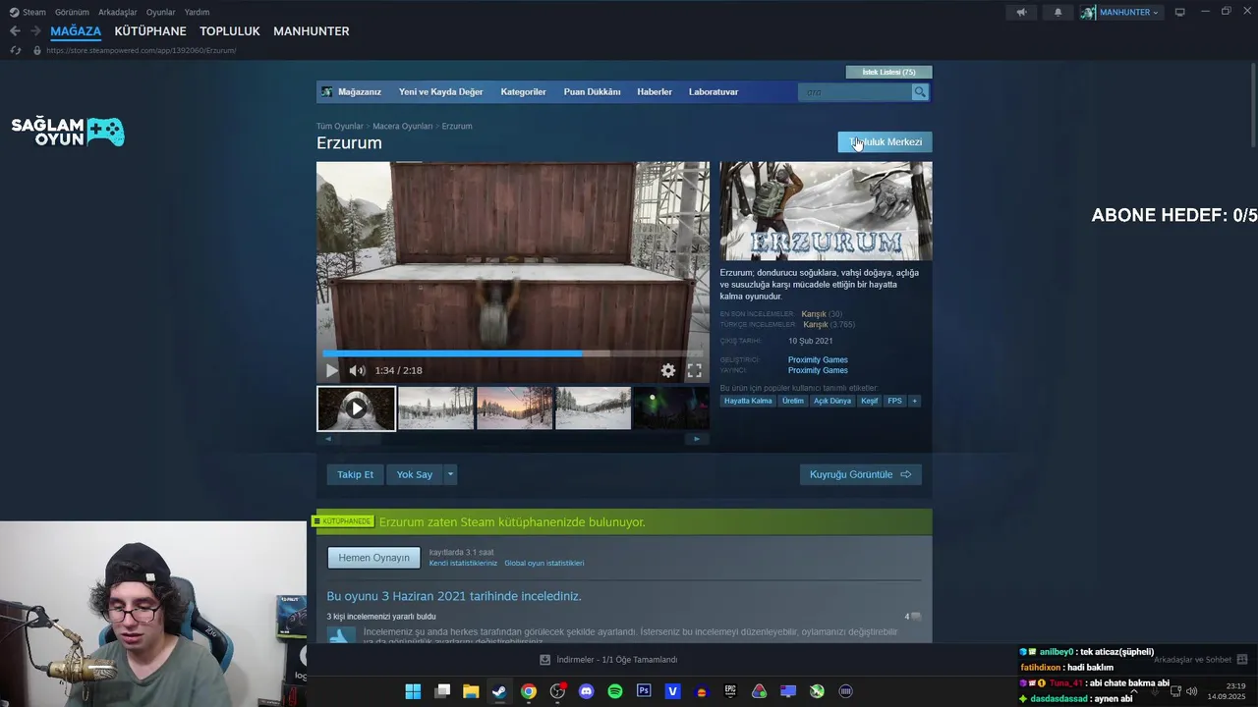Open İstek Listesi (75) button
The image size is (1258, 707).
[888, 72]
